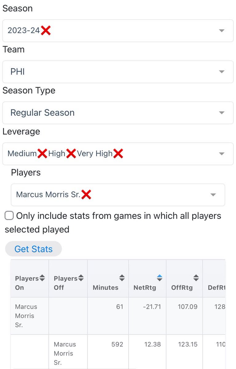The image size is (236, 369).
Task: Sort table by Players On column
Action: [42, 278]
